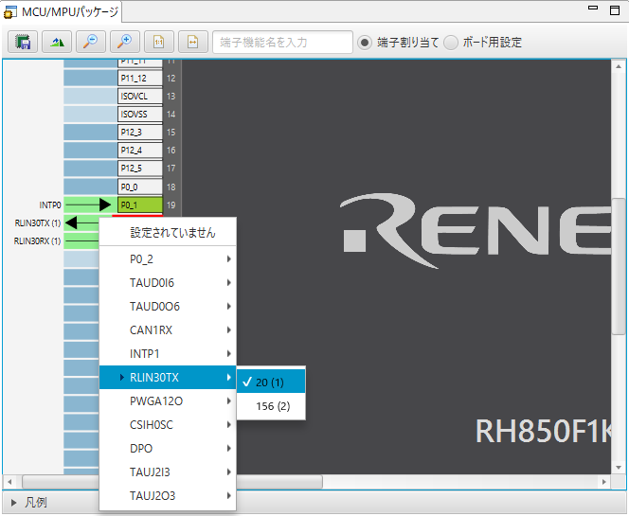Viewport: 629px width, 516px height.
Task: Open the TAUJ2O3 submenu entry
Action: [x=168, y=495]
